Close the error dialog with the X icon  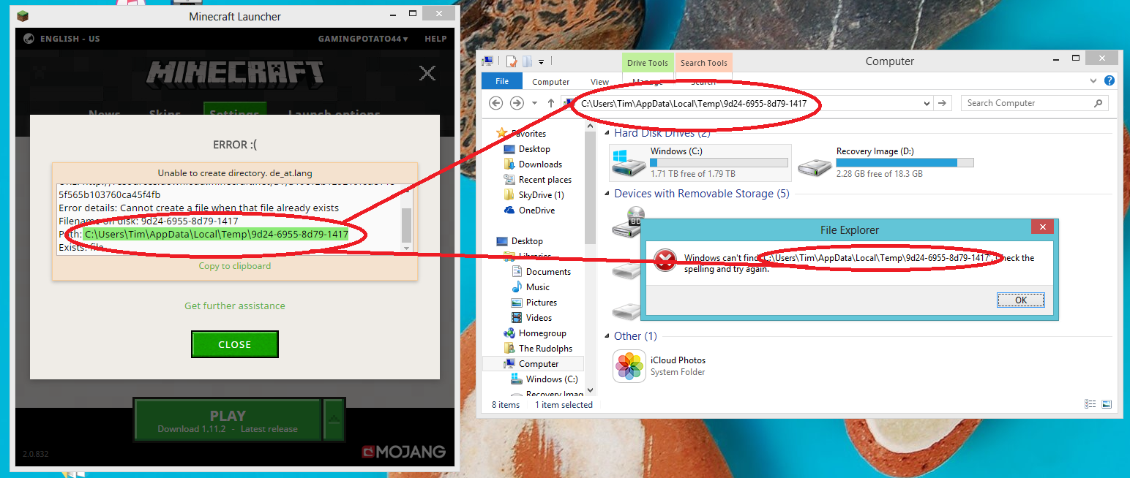click(427, 73)
